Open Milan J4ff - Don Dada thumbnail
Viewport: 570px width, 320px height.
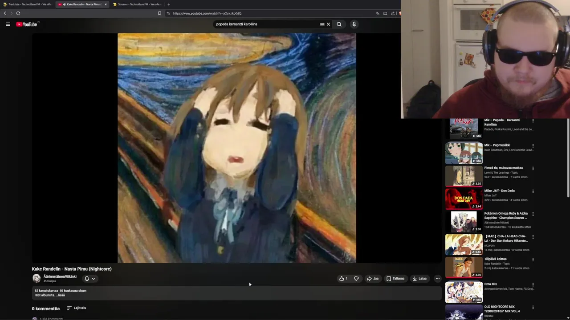pos(464,199)
